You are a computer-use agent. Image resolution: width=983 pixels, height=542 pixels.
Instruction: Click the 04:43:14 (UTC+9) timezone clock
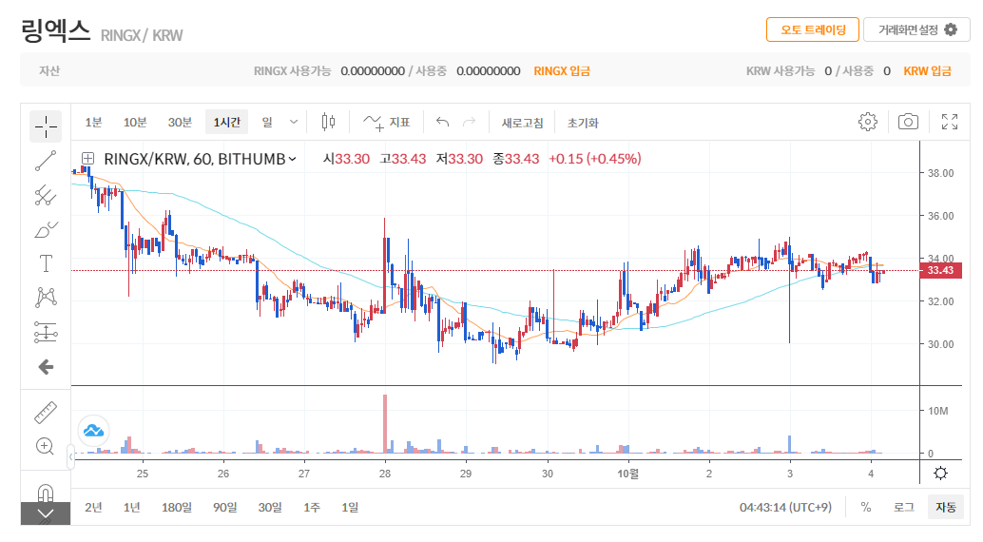pos(785,507)
